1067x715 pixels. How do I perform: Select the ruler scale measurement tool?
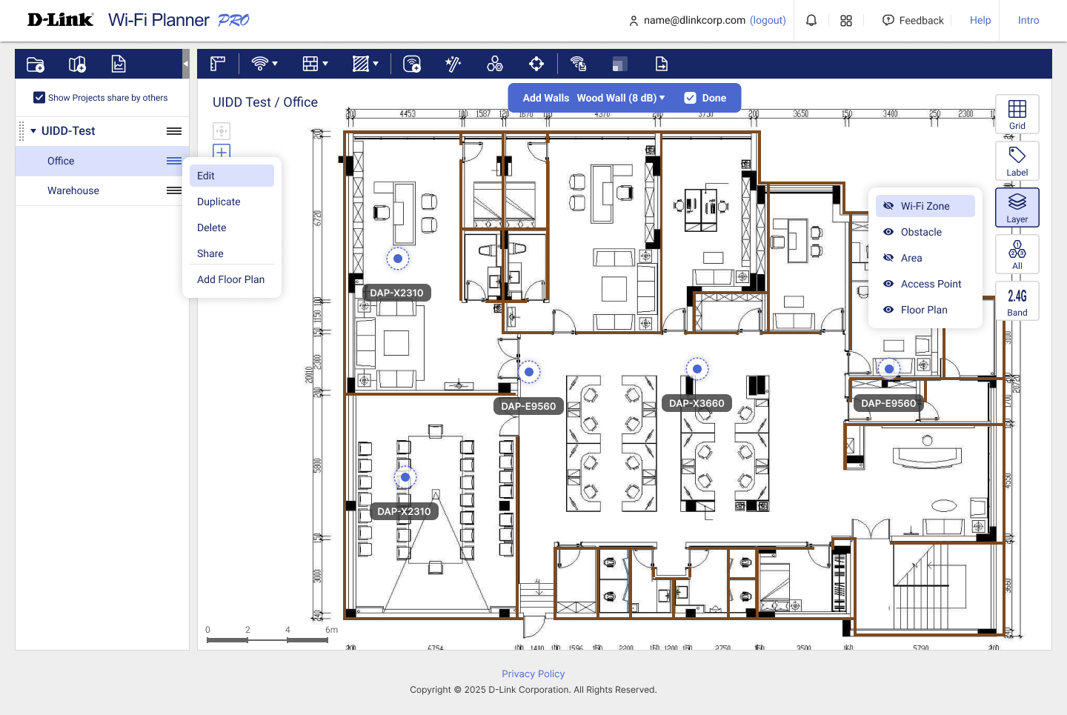pyautogui.click(x=217, y=64)
